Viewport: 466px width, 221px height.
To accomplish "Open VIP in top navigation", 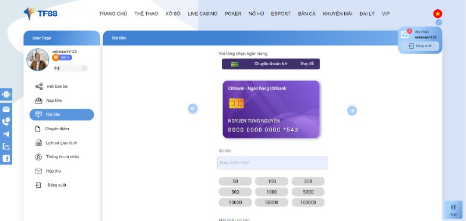I will point(386,13).
